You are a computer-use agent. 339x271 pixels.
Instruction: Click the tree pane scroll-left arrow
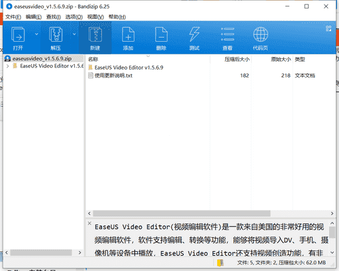7,252
